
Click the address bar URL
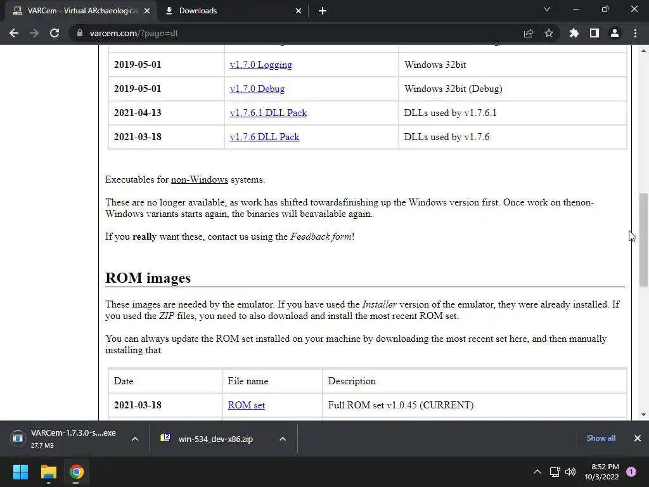(133, 33)
